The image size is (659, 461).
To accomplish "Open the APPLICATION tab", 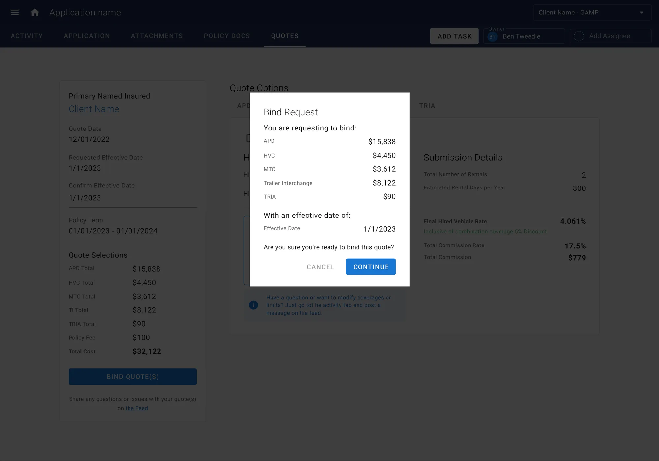I will 87,36.
